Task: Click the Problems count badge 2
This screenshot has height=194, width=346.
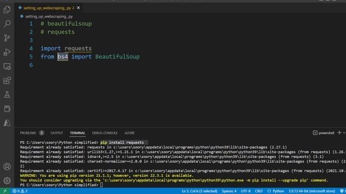Action: point(41,133)
